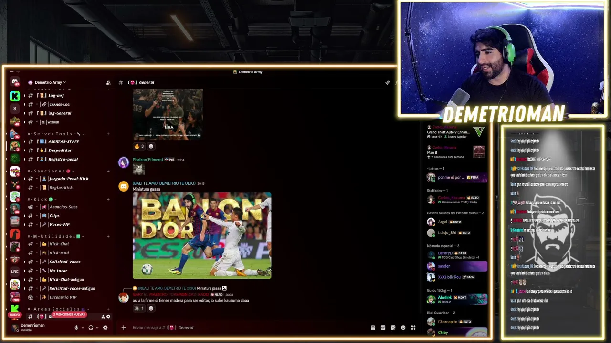The width and height of the screenshot is (611, 343).
Task: Open the server icon labeled S
Action: tap(15, 109)
